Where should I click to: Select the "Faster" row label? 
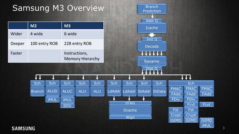[x=16, y=53]
